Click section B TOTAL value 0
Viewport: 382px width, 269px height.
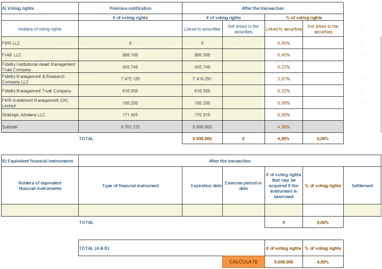[284, 222]
